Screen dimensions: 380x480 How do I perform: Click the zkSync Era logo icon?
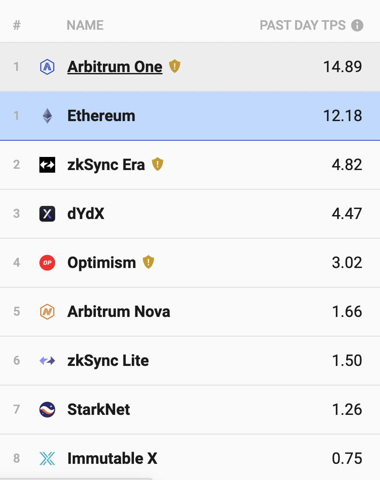tap(47, 165)
